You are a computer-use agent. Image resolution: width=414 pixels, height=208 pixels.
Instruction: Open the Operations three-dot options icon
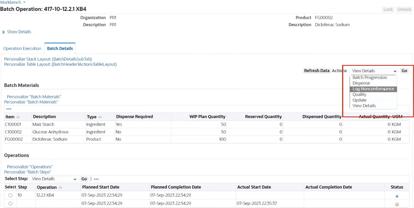tap(96, 179)
